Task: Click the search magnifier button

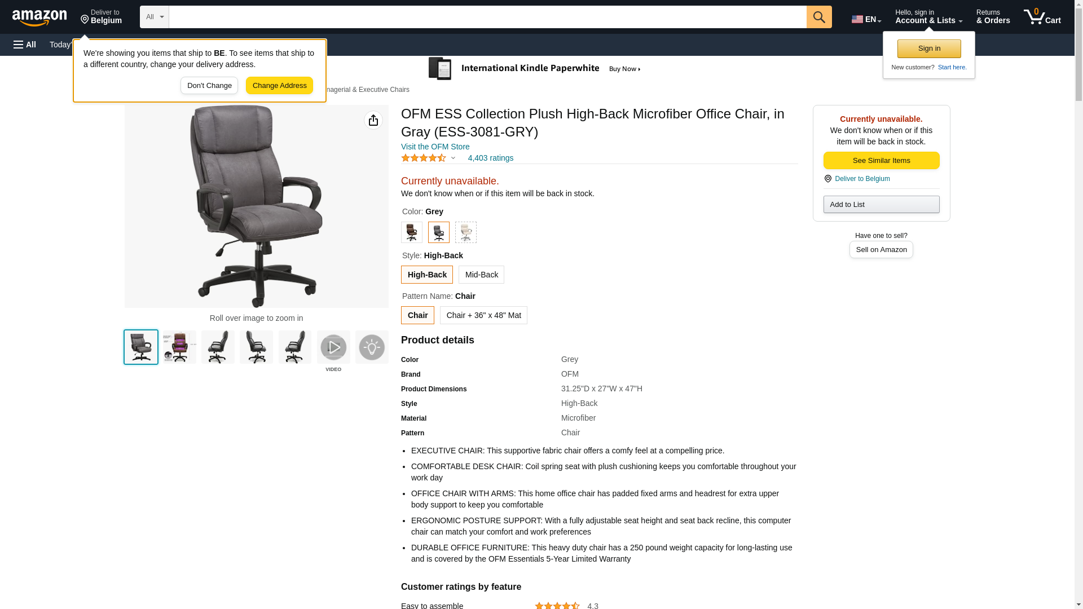Action: [x=819, y=17]
